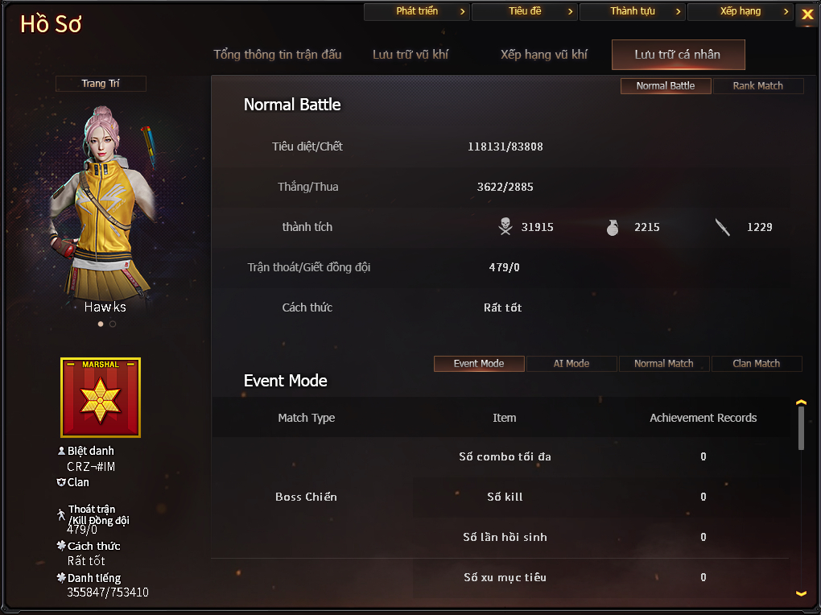
Task: Expand the Xếp hạng menu
Action: click(741, 11)
